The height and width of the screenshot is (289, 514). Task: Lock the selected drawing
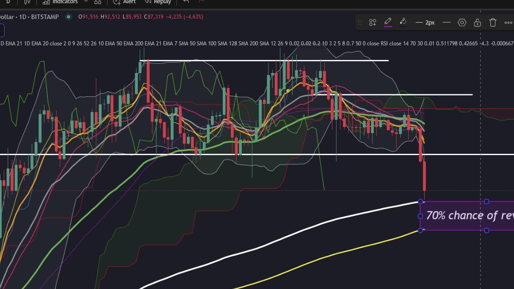pos(477,22)
